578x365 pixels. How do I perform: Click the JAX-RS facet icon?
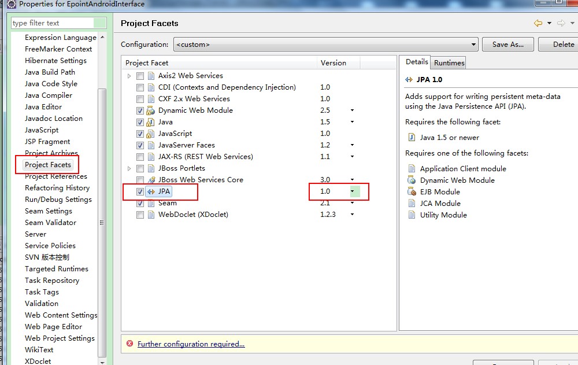(x=151, y=157)
